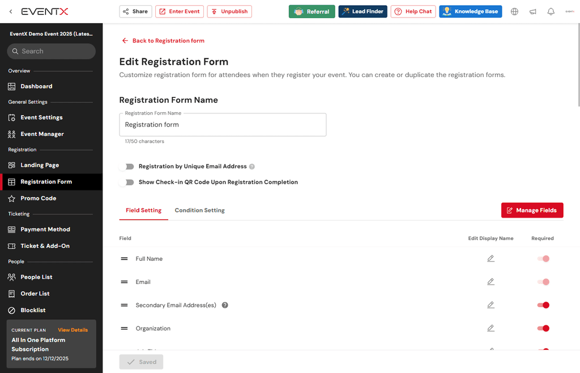Click the edit pencil next to Full Name
The width and height of the screenshot is (580, 373).
tap(491, 258)
